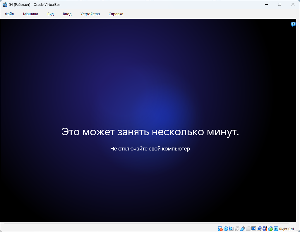Open the Файл menu

(x=9, y=14)
